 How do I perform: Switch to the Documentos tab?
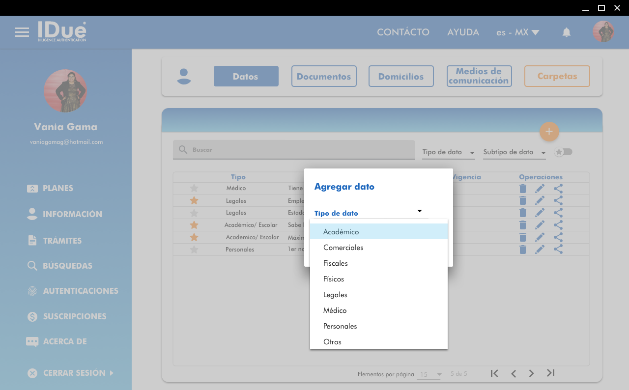coord(324,76)
